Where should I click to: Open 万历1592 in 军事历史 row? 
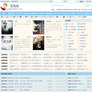tap(12, 63)
